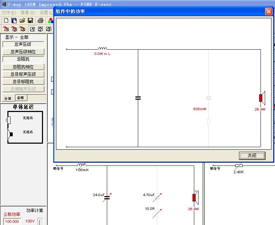The image size is (275, 225).
Task: Click the boxed number 2 toolbar icon
Action: [x=41, y=29]
